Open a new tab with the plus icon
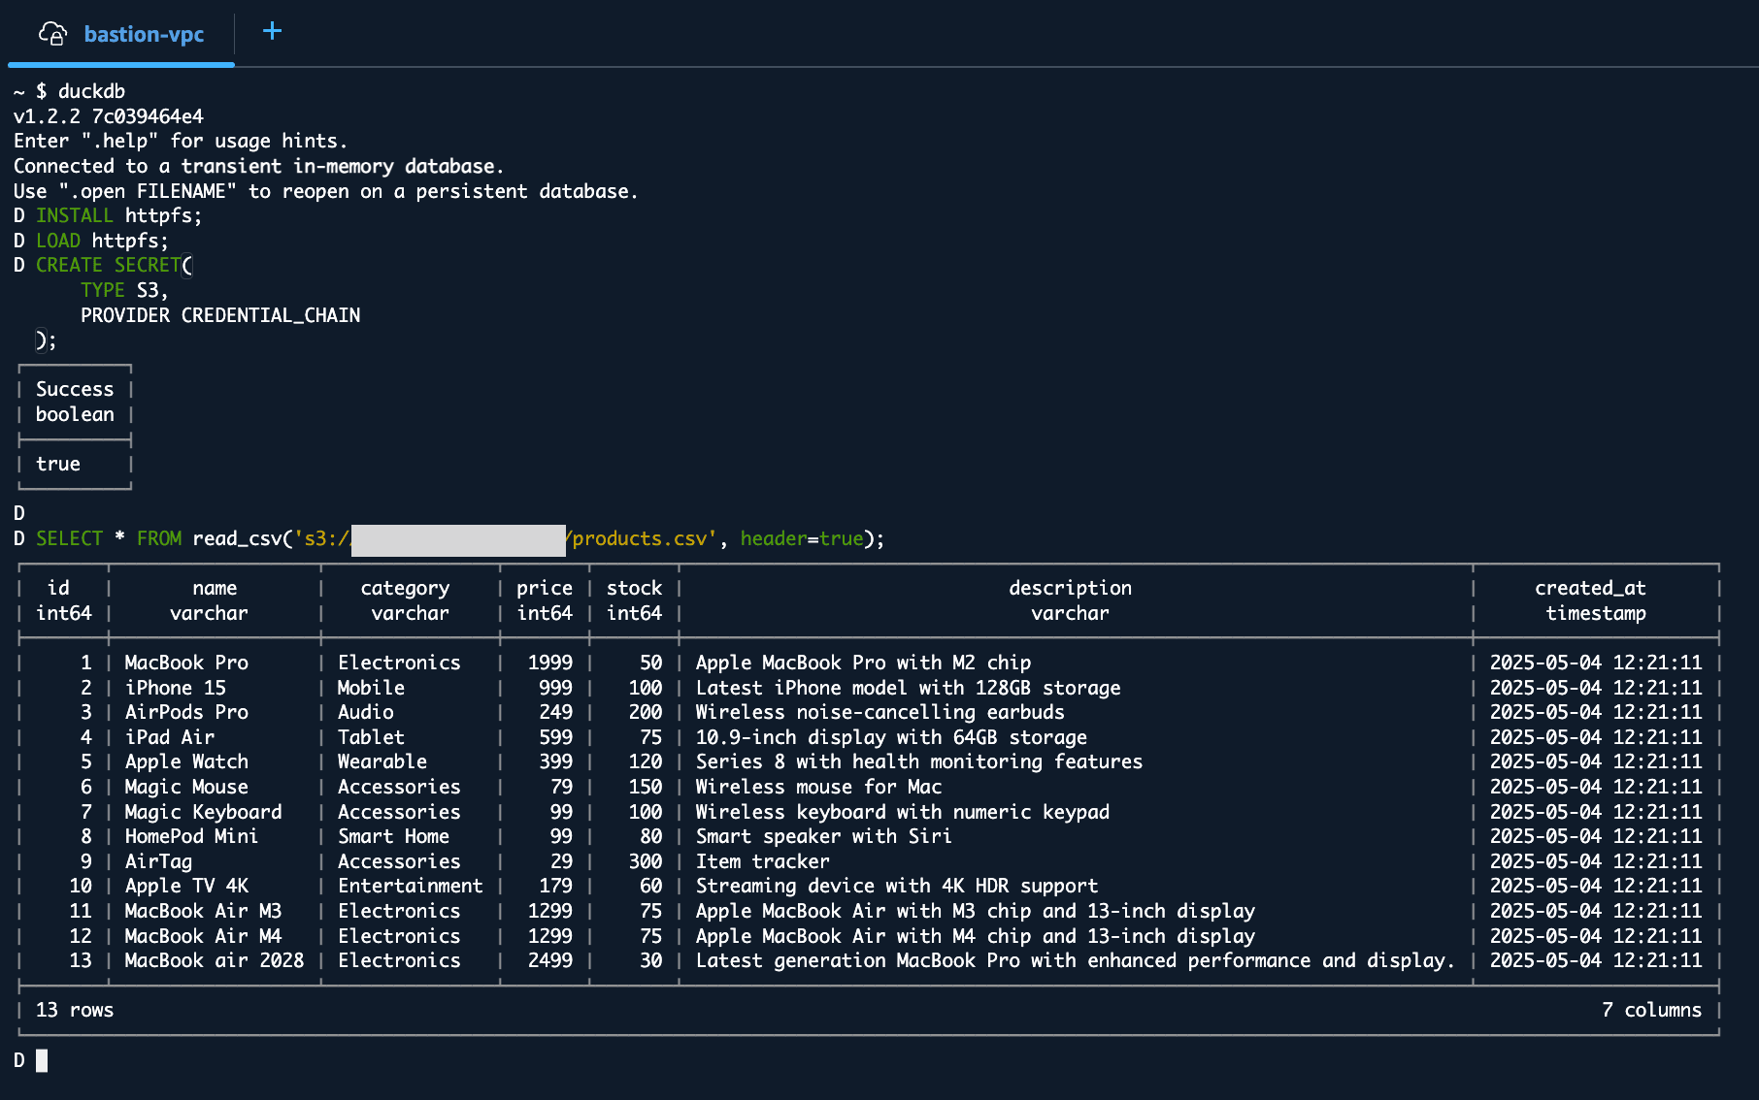This screenshot has width=1759, height=1100. (x=273, y=31)
